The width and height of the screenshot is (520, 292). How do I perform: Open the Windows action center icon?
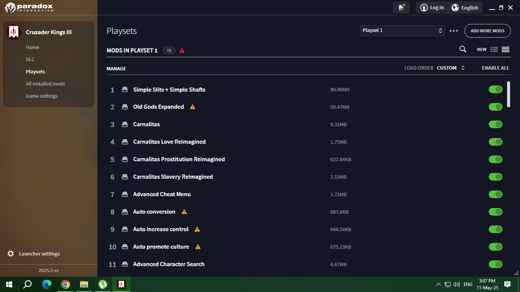click(x=507, y=284)
